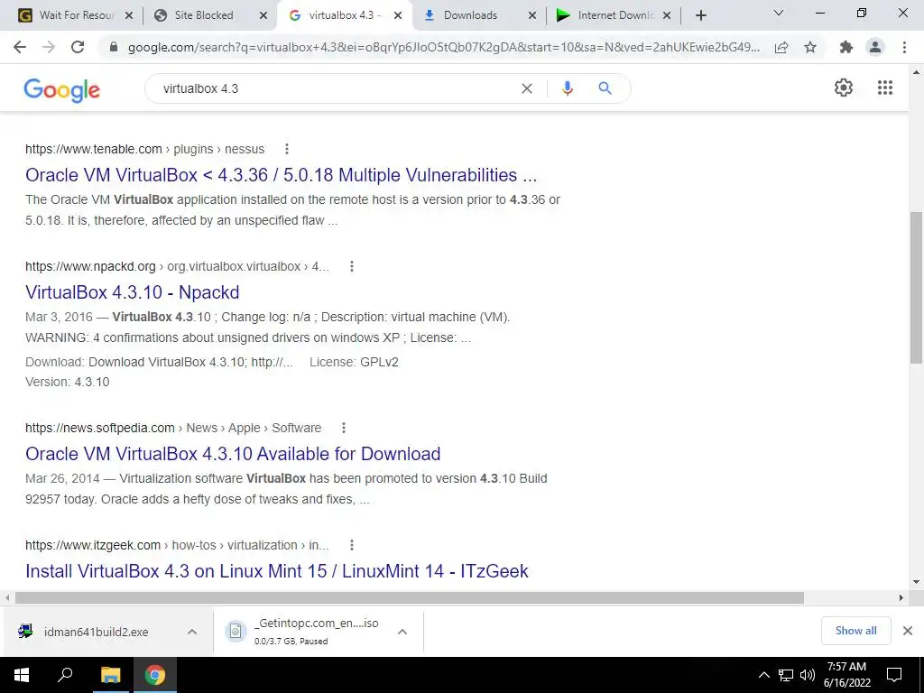Click the vertical scrollbar thumb
The width and height of the screenshot is (924, 693).
click(x=917, y=287)
